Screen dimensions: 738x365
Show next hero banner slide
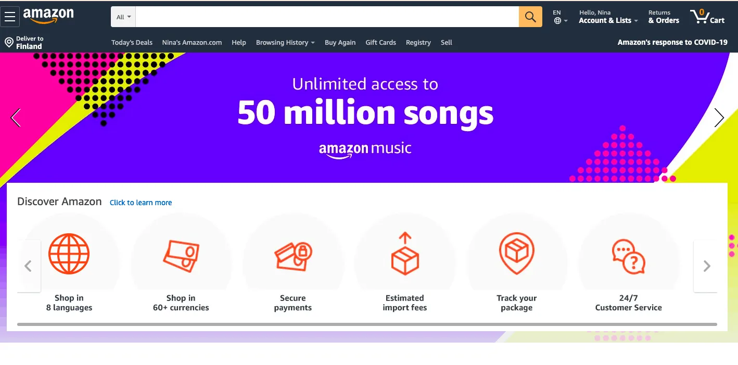719,118
